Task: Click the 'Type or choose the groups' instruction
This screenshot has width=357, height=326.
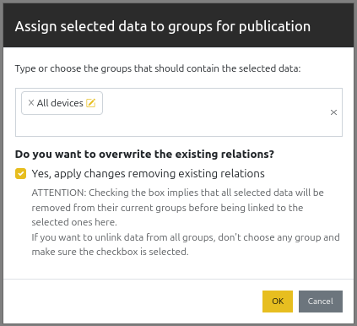Action: tap(158, 68)
